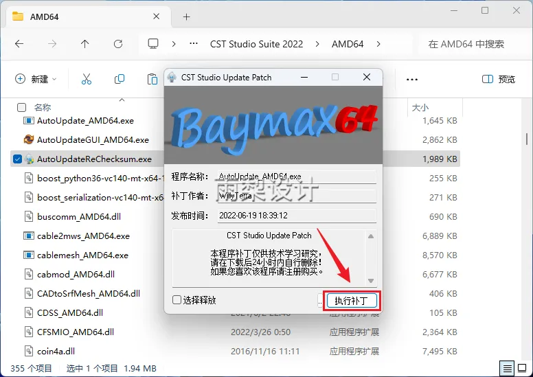Click the AMD64 breadcrumb segment

tap(348, 44)
